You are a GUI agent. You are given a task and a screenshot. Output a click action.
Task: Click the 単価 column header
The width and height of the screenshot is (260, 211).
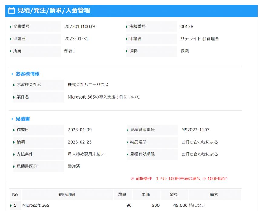(146, 195)
